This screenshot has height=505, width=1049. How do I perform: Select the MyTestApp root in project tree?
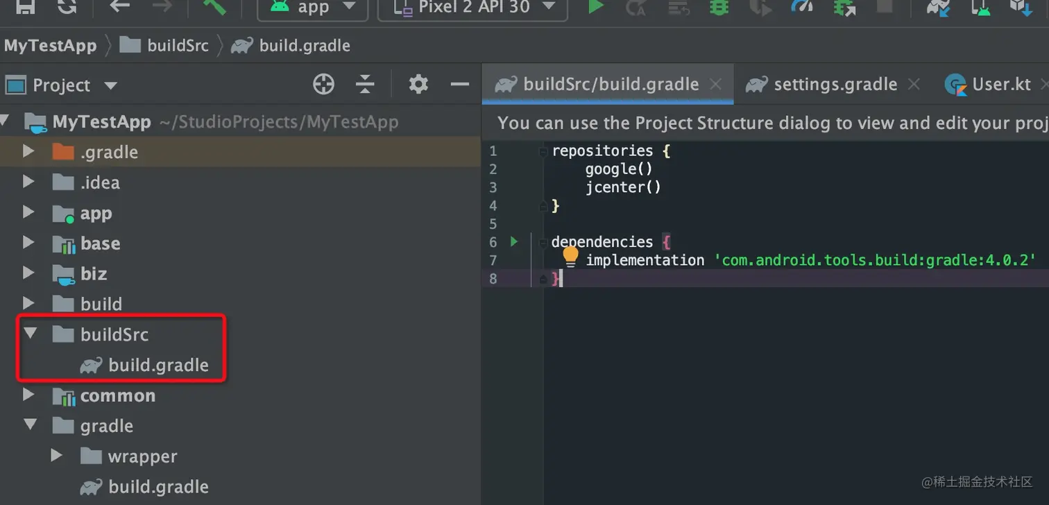point(240,122)
